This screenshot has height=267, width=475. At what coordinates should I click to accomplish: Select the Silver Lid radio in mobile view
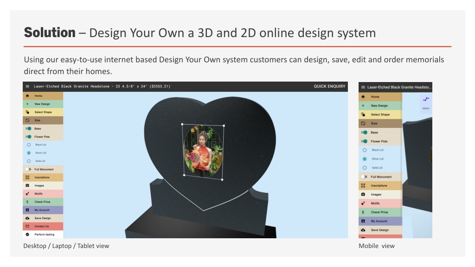365,159
